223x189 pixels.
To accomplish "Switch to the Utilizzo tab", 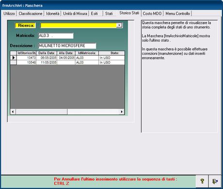I will click(x=9, y=14).
